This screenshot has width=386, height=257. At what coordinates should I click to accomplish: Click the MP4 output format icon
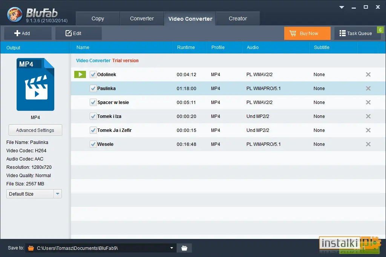(x=35, y=84)
